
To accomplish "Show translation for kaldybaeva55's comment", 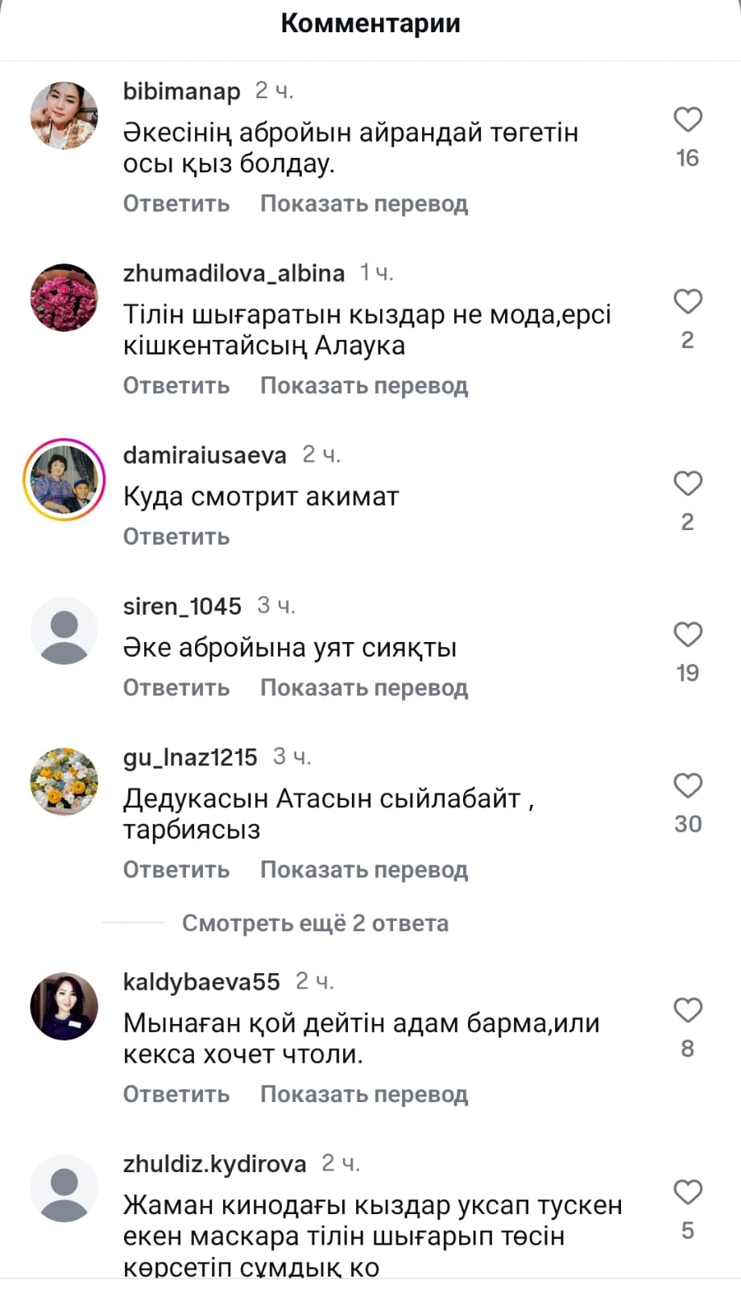I will click(364, 1095).
